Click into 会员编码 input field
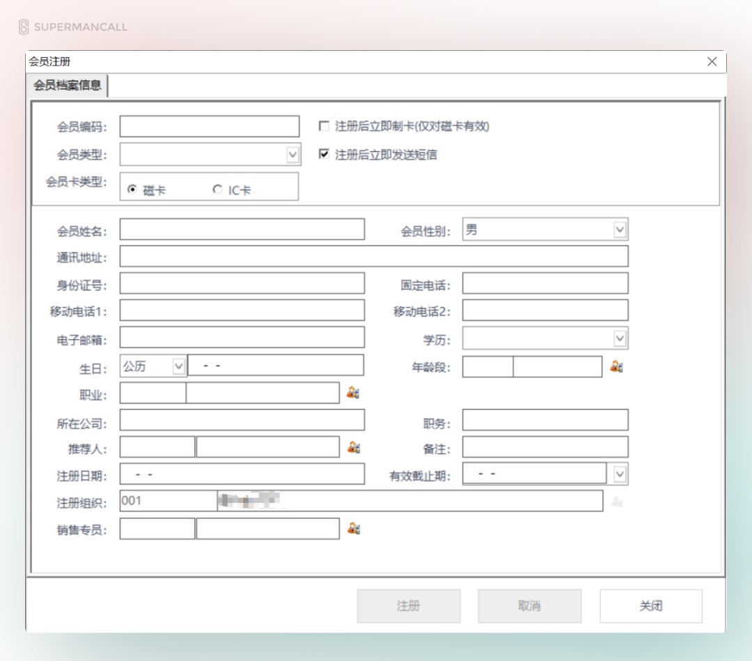This screenshot has height=661, width=752. [209, 127]
